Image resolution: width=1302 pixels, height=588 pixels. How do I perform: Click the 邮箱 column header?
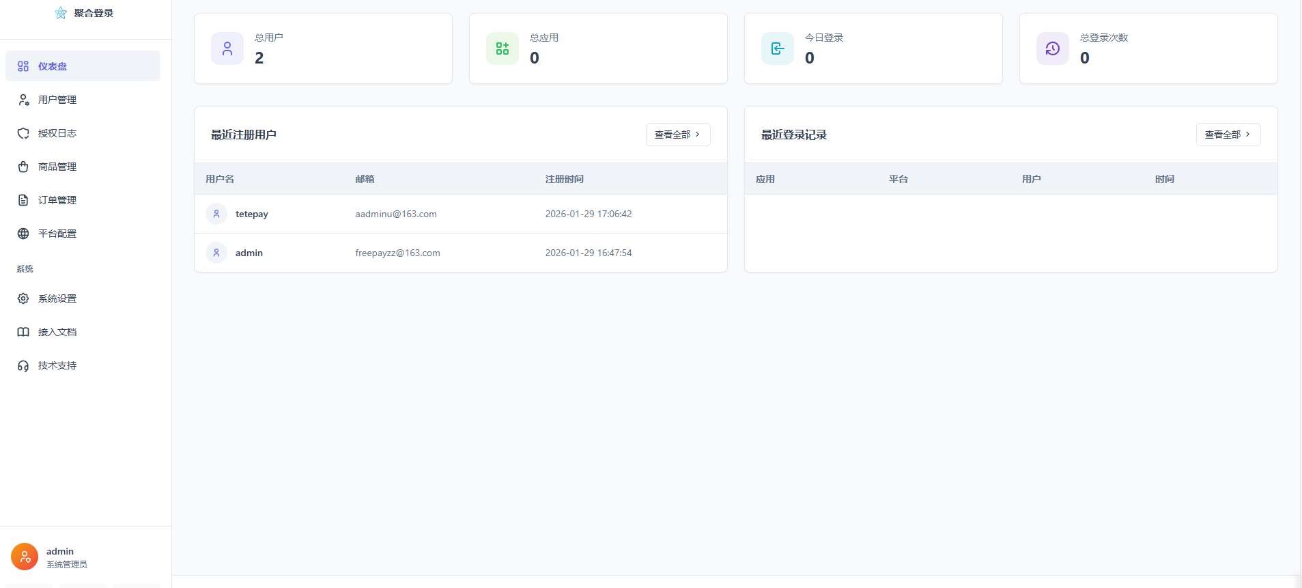(365, 179)
